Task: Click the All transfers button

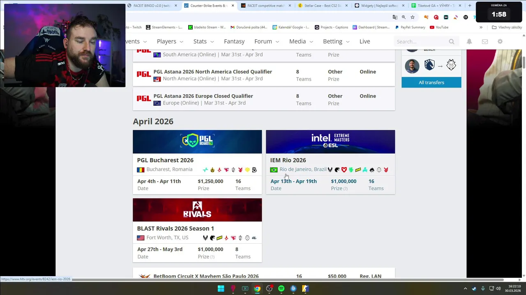Action: point(431,82)
